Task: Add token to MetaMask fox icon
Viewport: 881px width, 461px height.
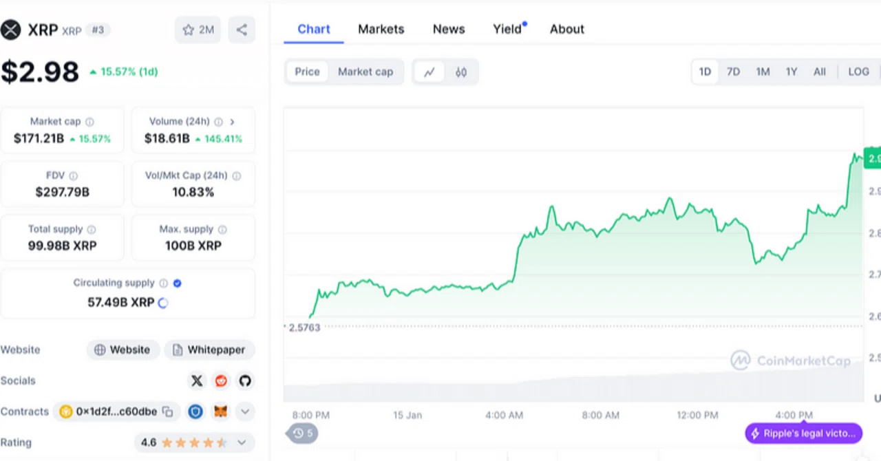Action: [x=220, y=411]
